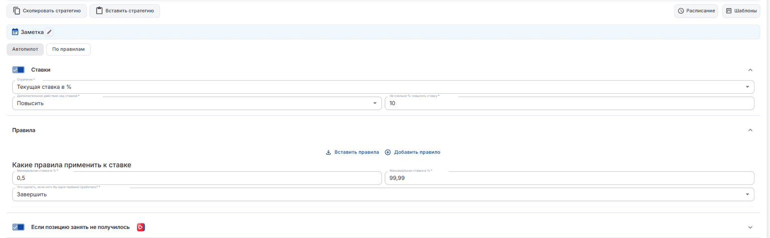Focus the Максимальная ставка field with 99,99
Image resolution: width=770 pixels, height=238 pixels.
pos(569,178)
